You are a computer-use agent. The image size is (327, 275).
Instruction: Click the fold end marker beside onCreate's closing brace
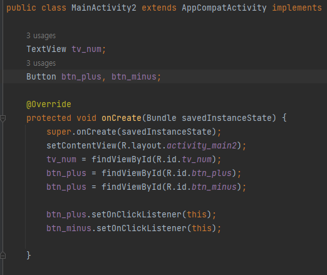[3, 255]
